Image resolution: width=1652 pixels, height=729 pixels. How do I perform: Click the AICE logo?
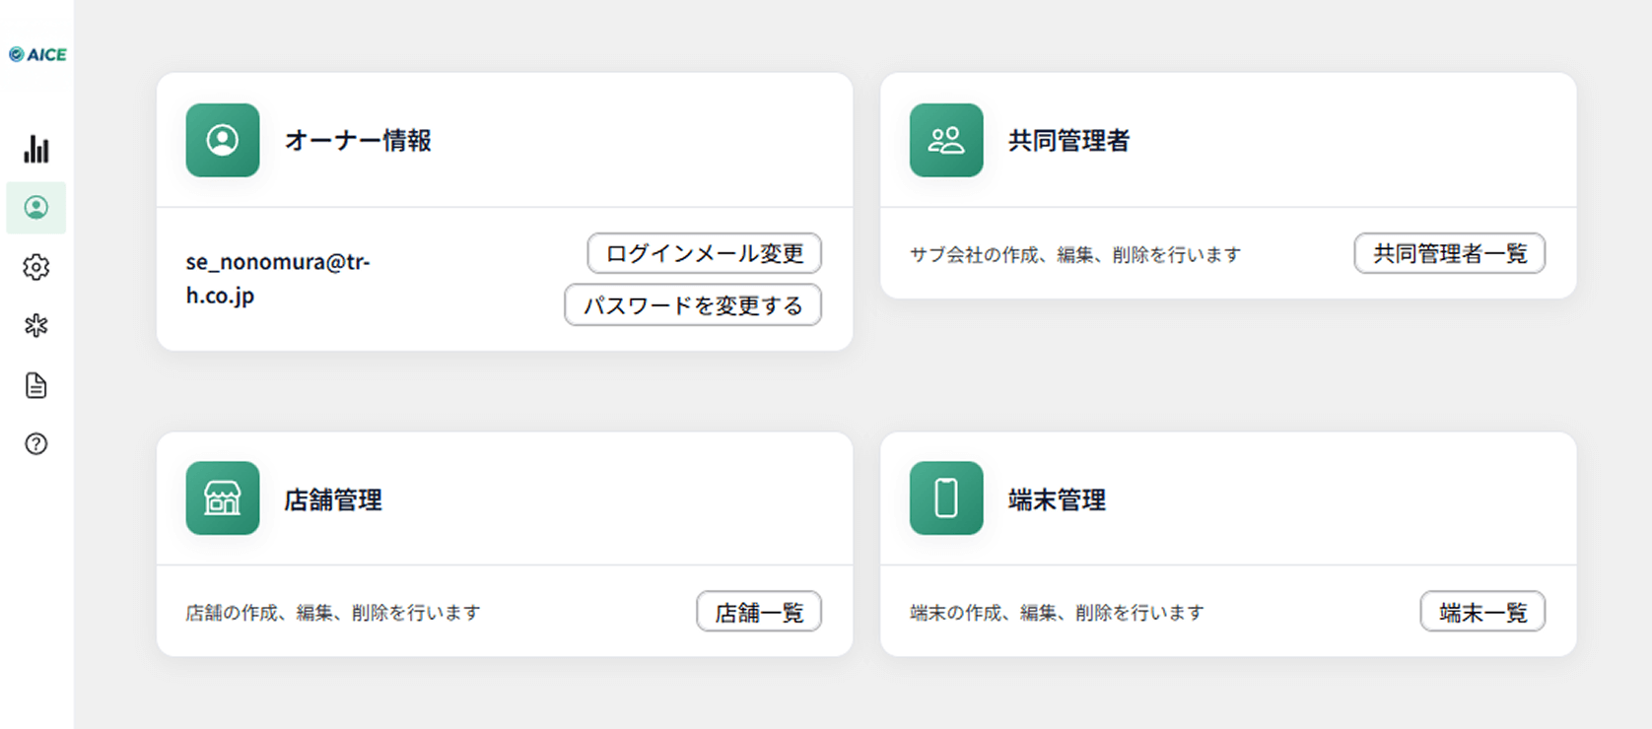(37, 55)
